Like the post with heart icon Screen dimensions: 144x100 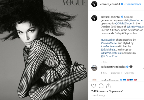point(94,86)
